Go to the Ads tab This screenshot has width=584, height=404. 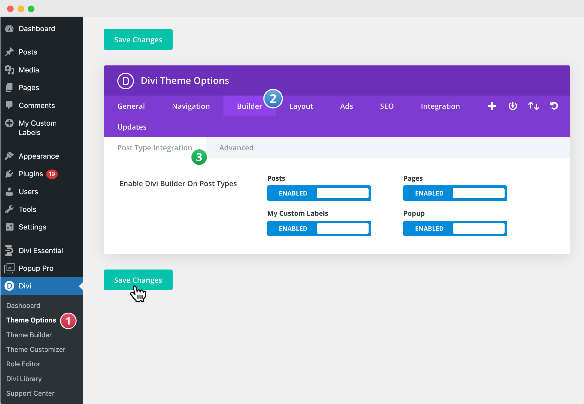(347, 106)
